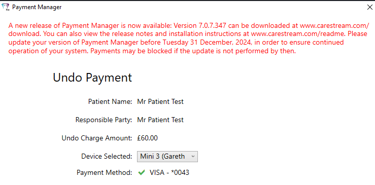This screenshot has height=185, width=375.
Task: Click the Device Selected label
Action: (x=107, y=156)
